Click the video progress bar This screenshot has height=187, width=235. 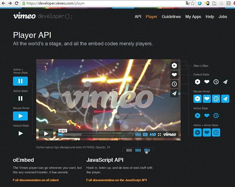(x=95, y=135)
